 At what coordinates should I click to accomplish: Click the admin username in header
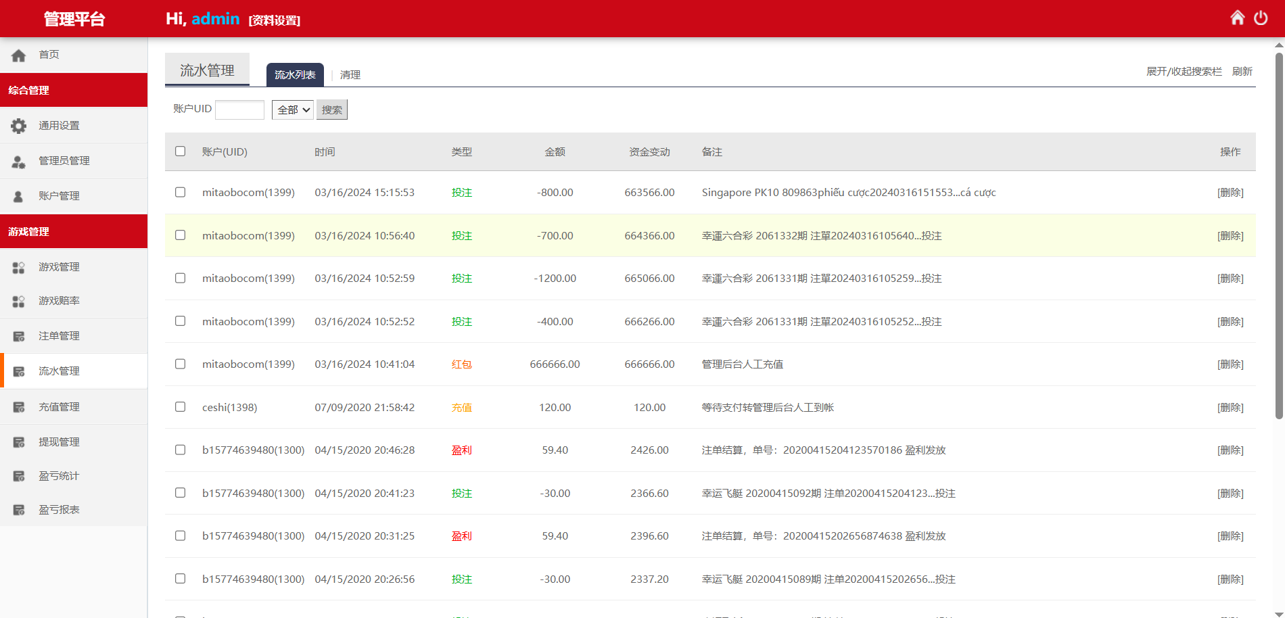tap(216, 19)
